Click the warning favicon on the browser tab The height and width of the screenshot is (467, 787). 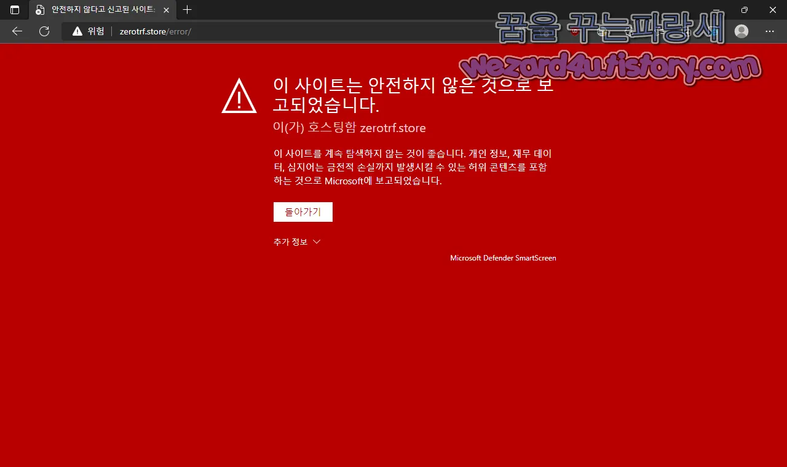point(41,10)
